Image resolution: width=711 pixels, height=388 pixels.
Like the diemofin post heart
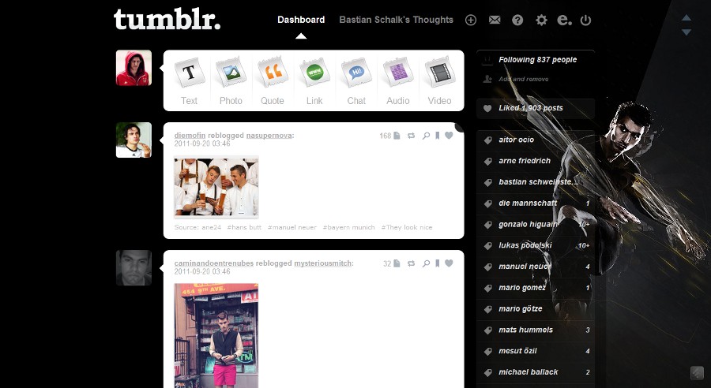[x=449, y=136]
